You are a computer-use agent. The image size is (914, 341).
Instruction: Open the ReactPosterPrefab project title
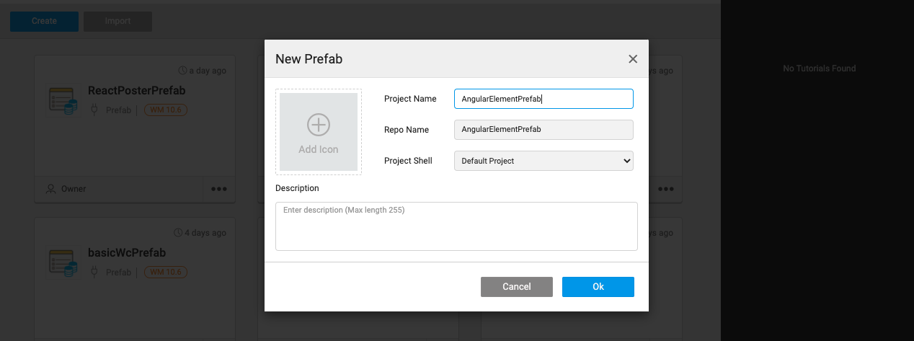[136, 91]
